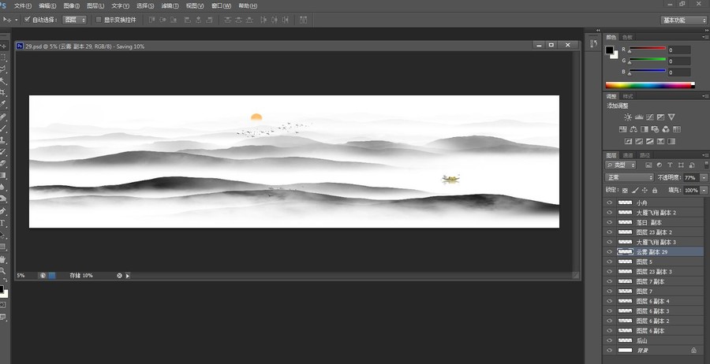Add a Photo Filter adjustment
Screen dimensions: 710x364
tap(656, 129)
